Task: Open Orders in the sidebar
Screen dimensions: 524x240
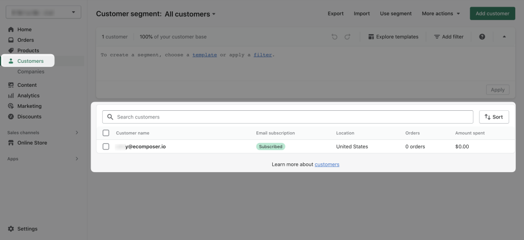Action: [26, 40]
